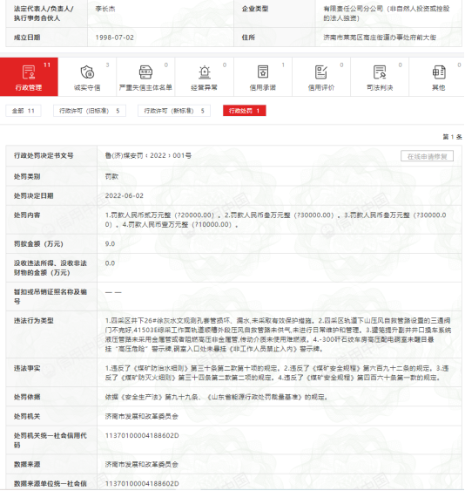This screenshot has height=491, width=465.
Task: Show the 全部 11 filter
Action: point(24,111)
